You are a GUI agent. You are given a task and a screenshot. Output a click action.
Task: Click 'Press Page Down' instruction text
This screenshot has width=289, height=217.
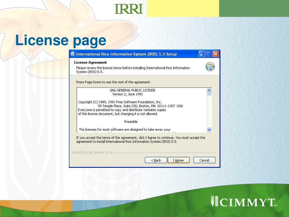113,82
